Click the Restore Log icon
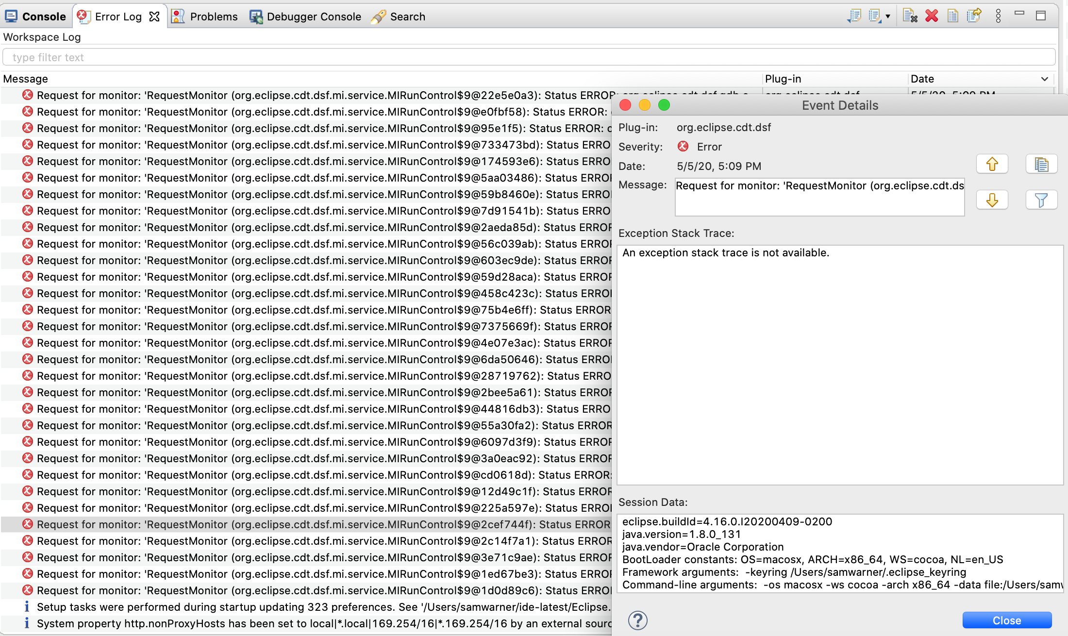Screen dimensions: 1068x636 click(974, 16)
